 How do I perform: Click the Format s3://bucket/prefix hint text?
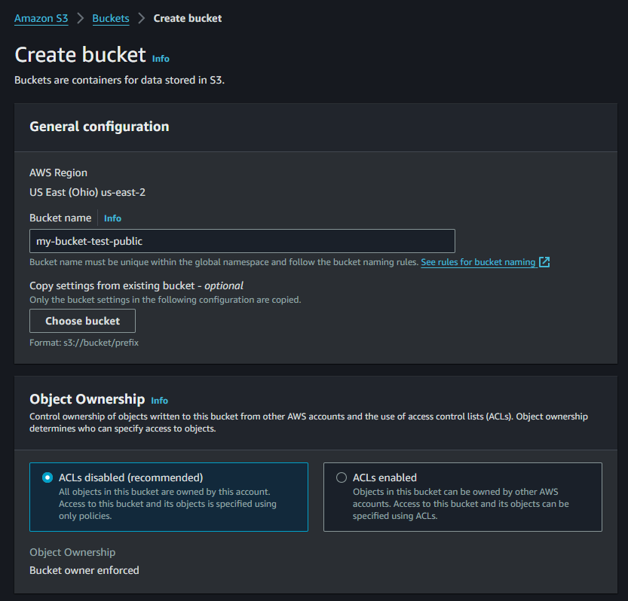pyautogui.click(x=84, y=343)
